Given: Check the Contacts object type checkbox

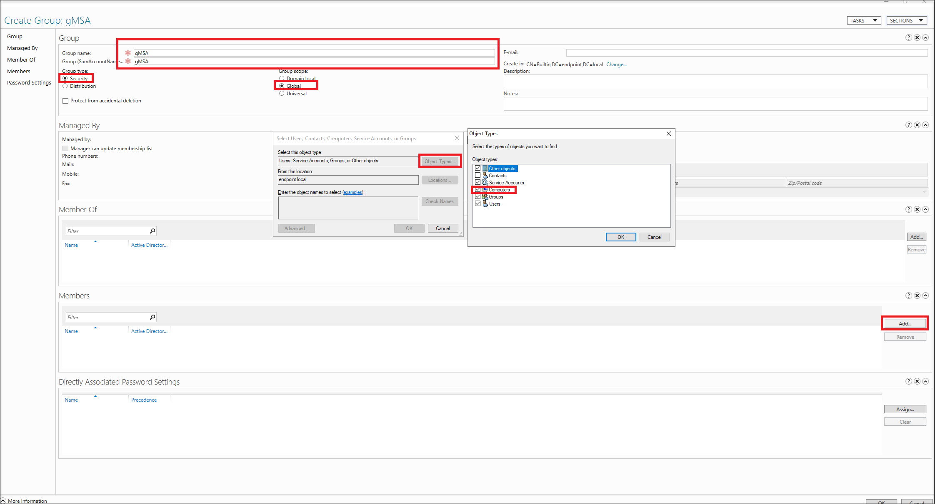Looking at the screenshot, I should [477, 175].
